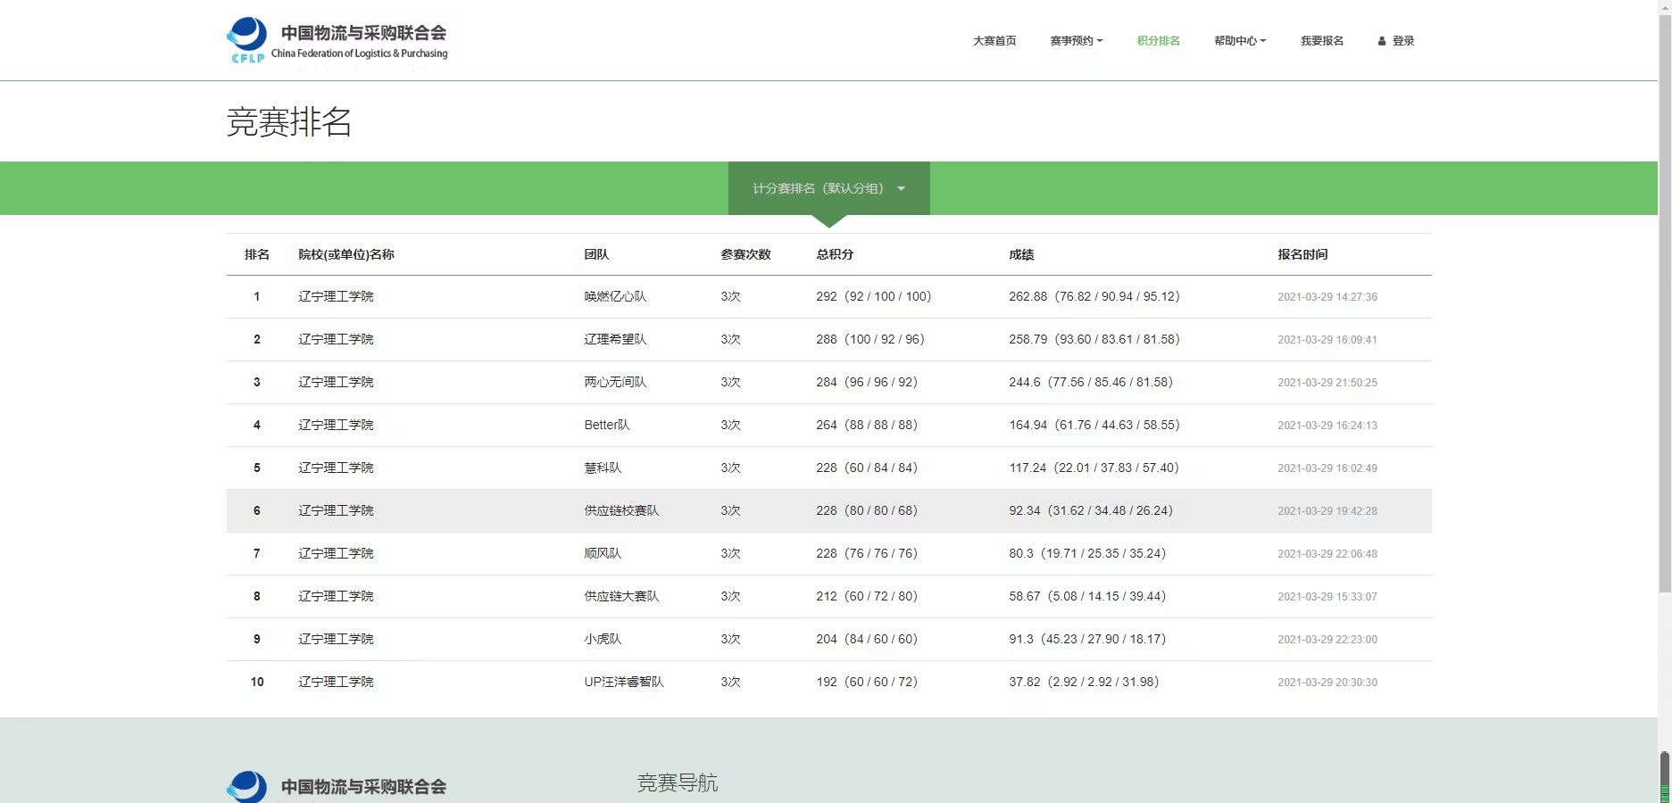
Task: Open the 积分排名 nav item
Action: point(1159,41)
